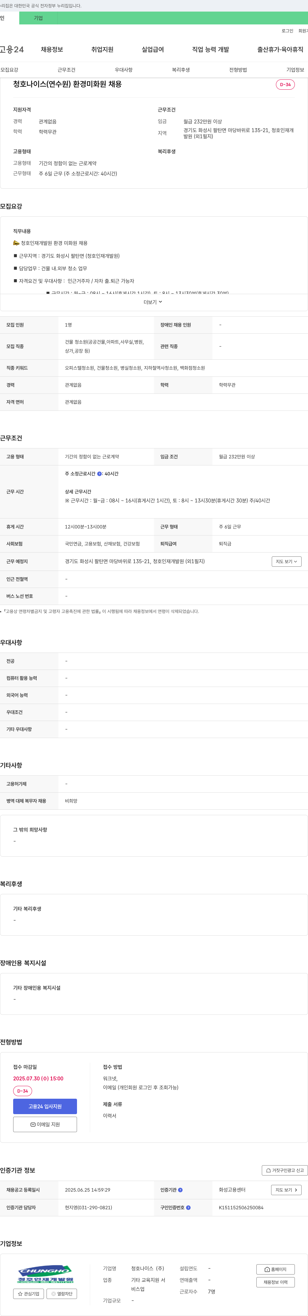Open the 취업지원 main menu
Screen dimensions: 308x1316
point(102,50)
